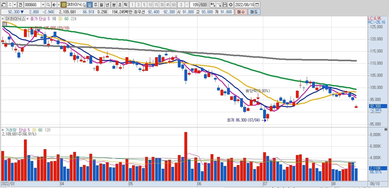
Task: Click the 08/10 date axis label
Action: pos(375,184)
